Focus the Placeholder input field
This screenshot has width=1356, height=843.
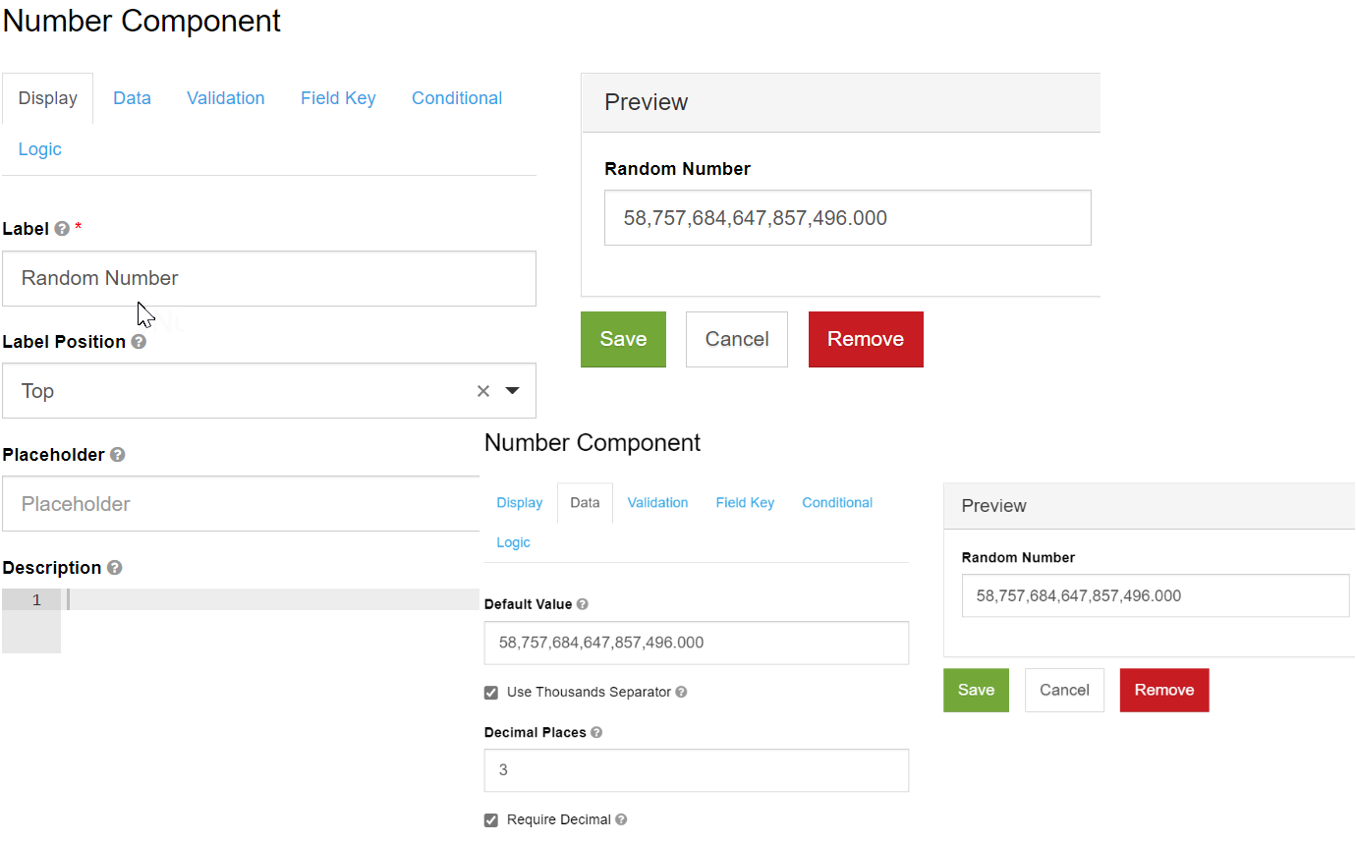[241, 504]
